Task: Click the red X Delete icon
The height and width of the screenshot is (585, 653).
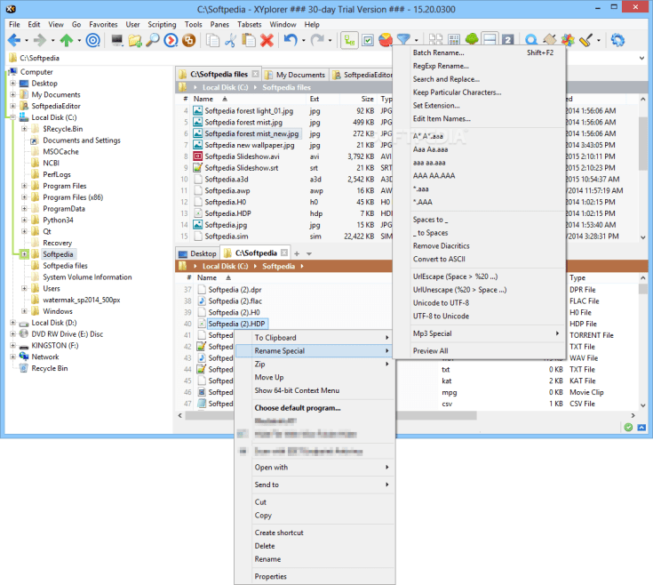Action: [x=267, y=40]
